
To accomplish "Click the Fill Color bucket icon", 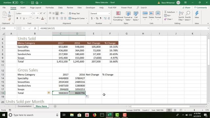I will click(37, 18).
